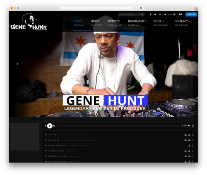The image size is (207, 175).
Task: Open the SoundCloud social icon
Action: tap(165, 14)
